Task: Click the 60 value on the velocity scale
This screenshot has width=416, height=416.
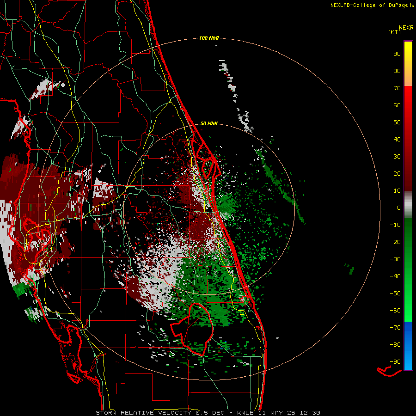Action: (x=397, y=105)
